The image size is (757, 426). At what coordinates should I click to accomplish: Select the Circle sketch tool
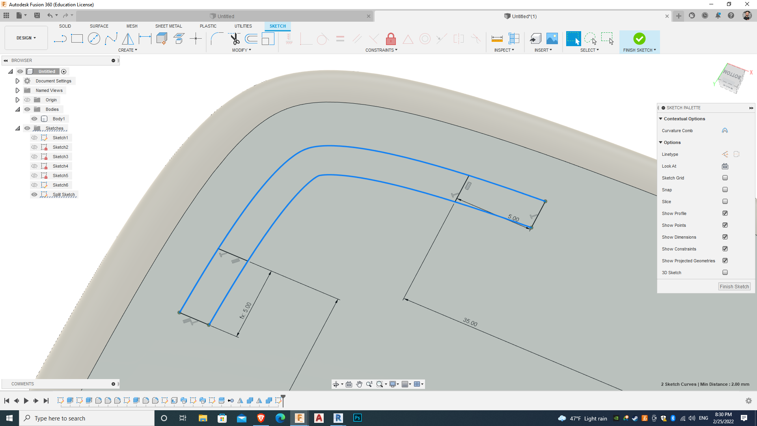point(94,38)
